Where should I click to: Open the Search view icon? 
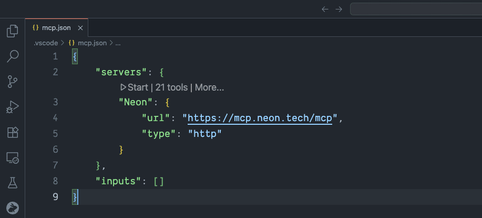(12, 56)
